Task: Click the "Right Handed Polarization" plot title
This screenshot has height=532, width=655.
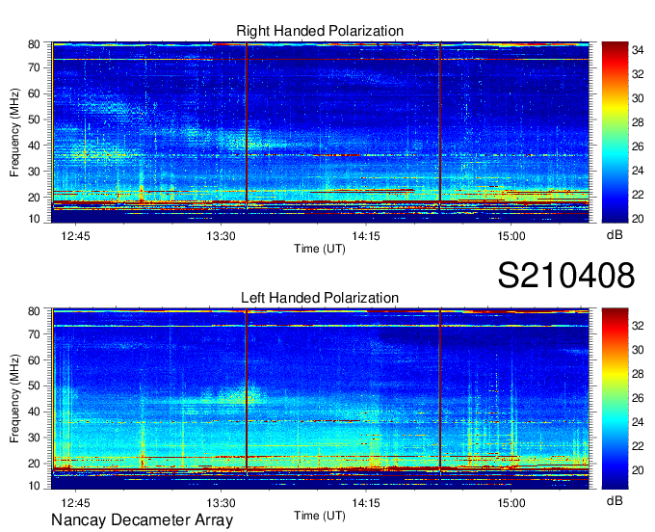Action: pyautogui.click(x=320, y=31)
